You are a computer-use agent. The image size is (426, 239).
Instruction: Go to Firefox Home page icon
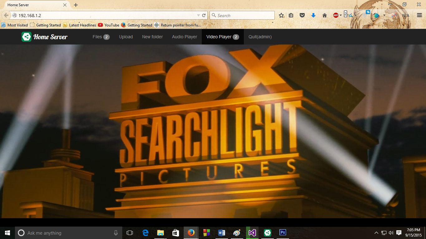(x=325, y=15)
